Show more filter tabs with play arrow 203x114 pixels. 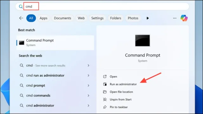pyautogui.click(x=147, y=18)
